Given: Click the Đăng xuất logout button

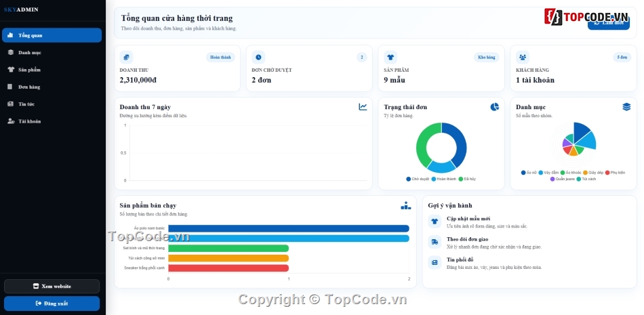Looking at the screenshot, I should pyautogui.click(x=52, y=303).
